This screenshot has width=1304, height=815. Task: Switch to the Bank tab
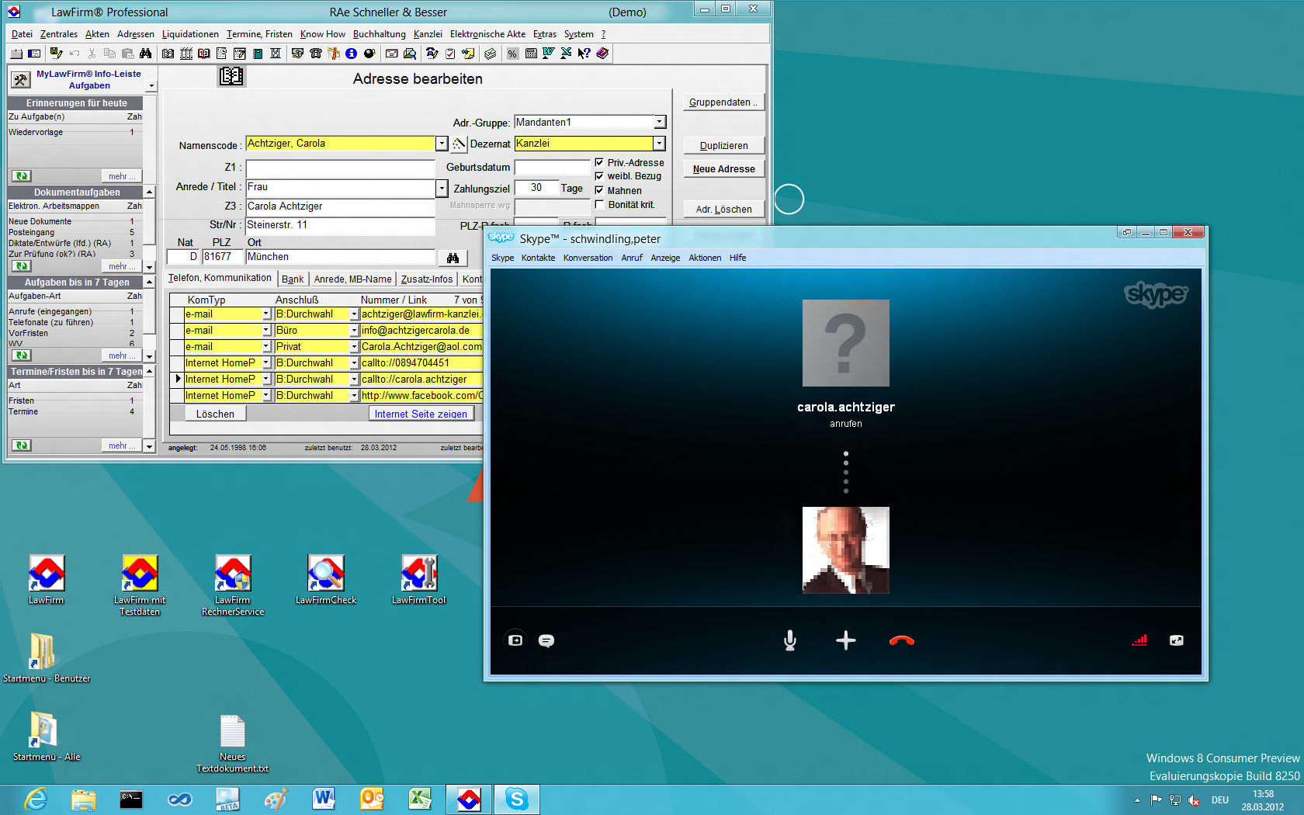click(x=293, y=279)
